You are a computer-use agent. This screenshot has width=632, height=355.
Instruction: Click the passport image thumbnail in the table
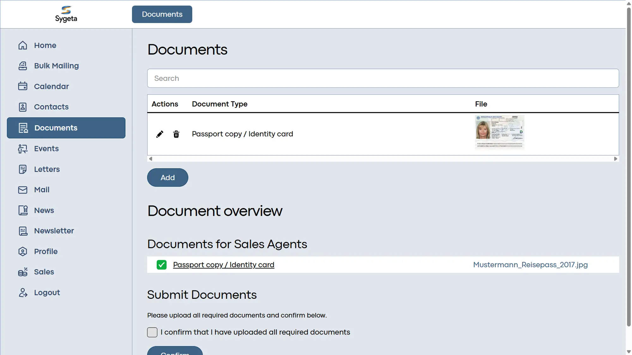[x=499, y=132]
